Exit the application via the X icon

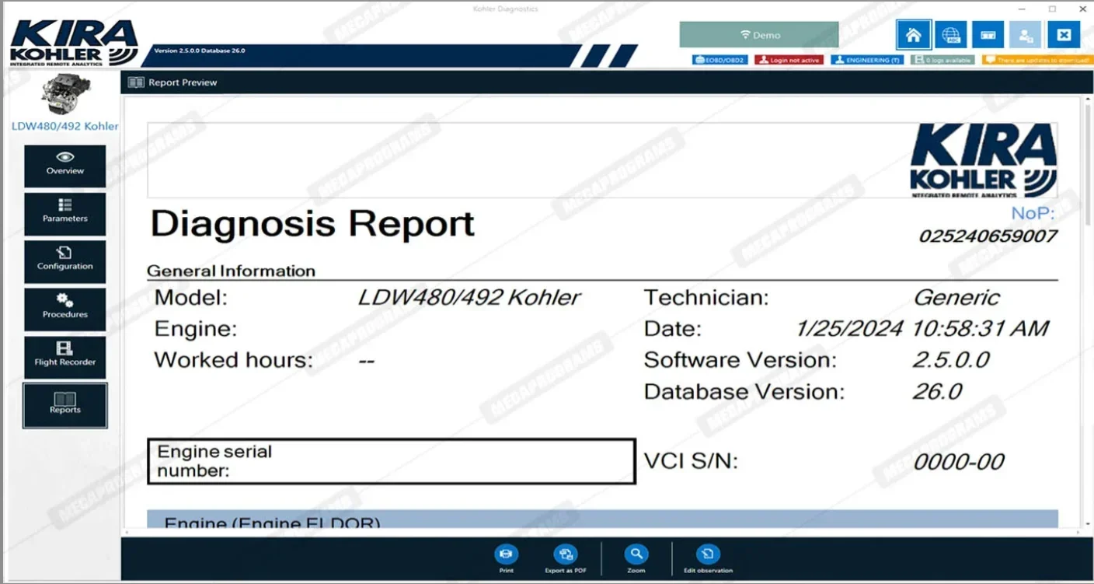coord(1064,34)
